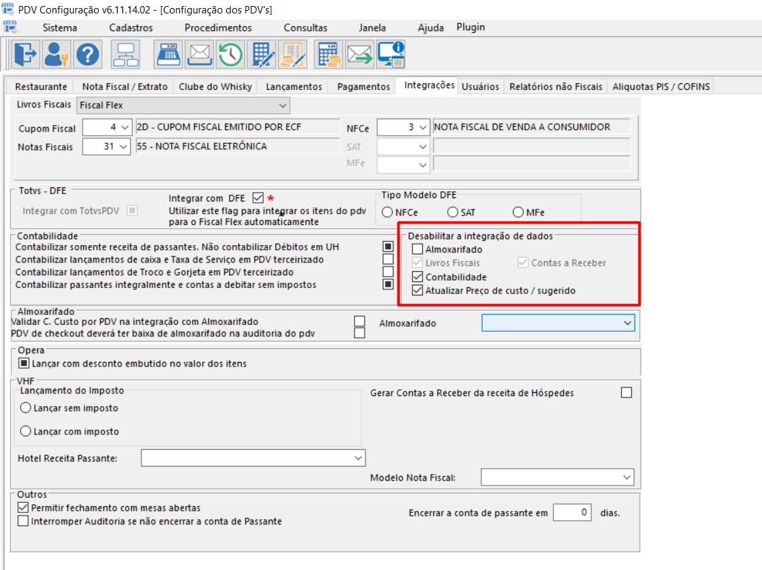This screenshot has width=762, height=570.
Task: Open the Cadastros menu
Action: pos(131,28)
